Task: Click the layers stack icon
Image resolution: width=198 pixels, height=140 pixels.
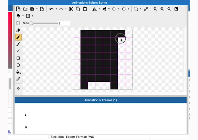Action: click(x=18, y=16)
